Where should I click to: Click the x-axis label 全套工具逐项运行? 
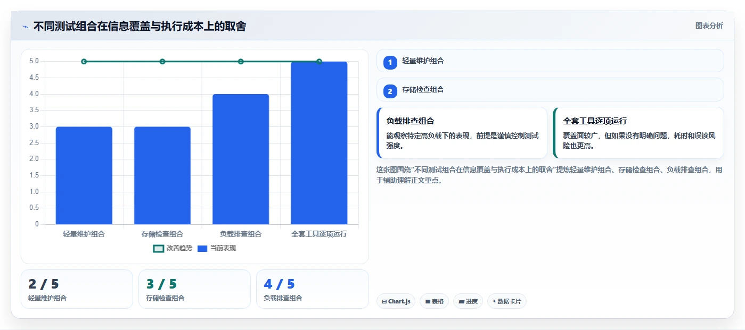point(319,234)
